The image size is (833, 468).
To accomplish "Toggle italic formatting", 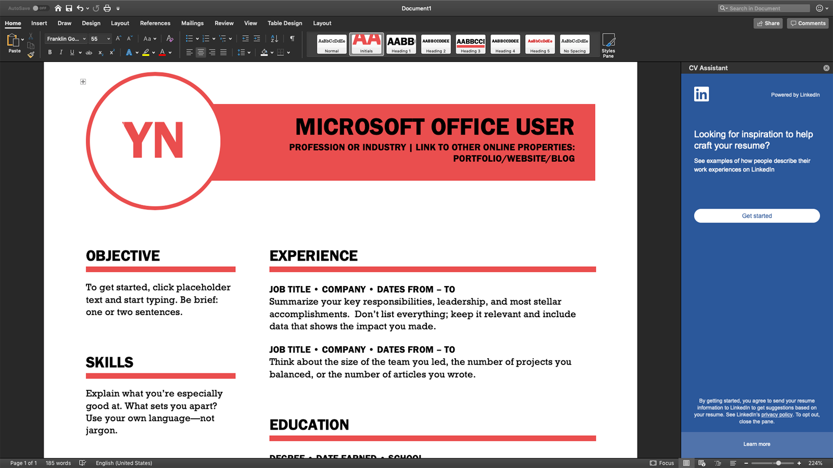I will click(x=61, y=53).
